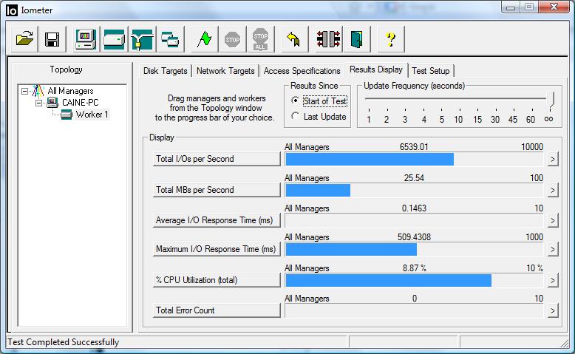
Task: Exit Iometer door icon
Action: [x=357, y=39]
